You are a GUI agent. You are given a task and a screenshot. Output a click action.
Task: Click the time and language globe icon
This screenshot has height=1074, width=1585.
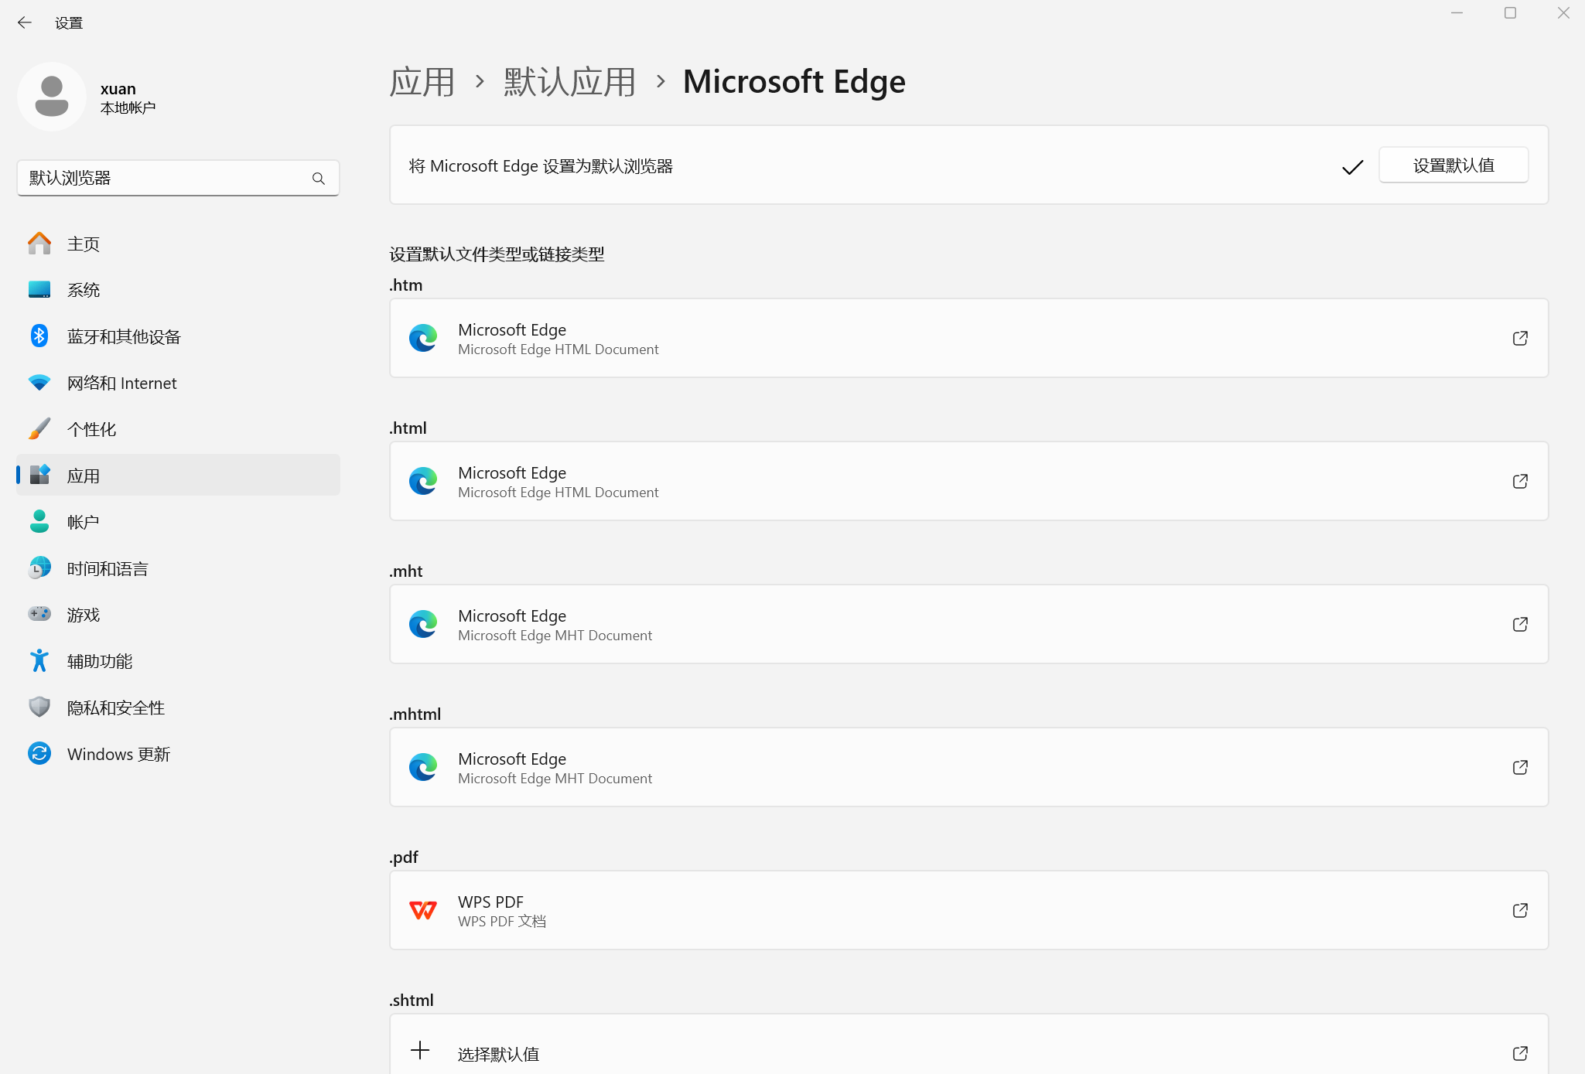click(x=39, y=568)
